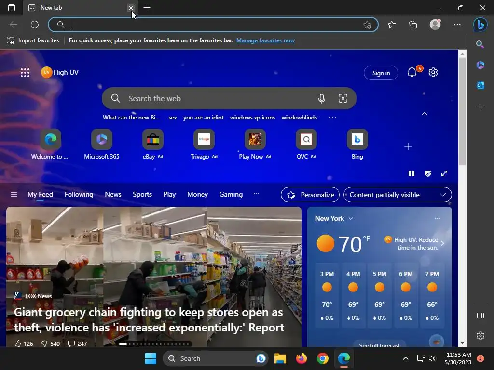
Task: Open the tab actions menu icon
Action: [12, 8]
